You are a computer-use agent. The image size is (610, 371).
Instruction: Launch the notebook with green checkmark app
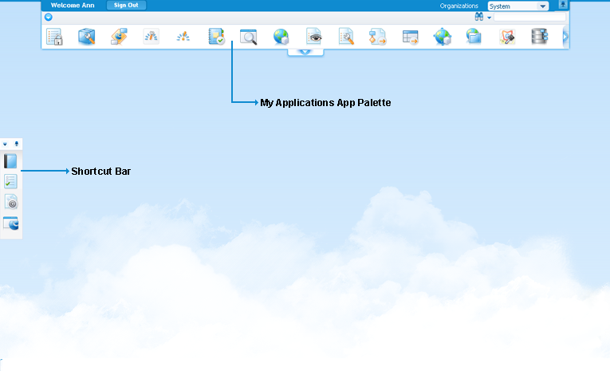(x=216, y=37)
